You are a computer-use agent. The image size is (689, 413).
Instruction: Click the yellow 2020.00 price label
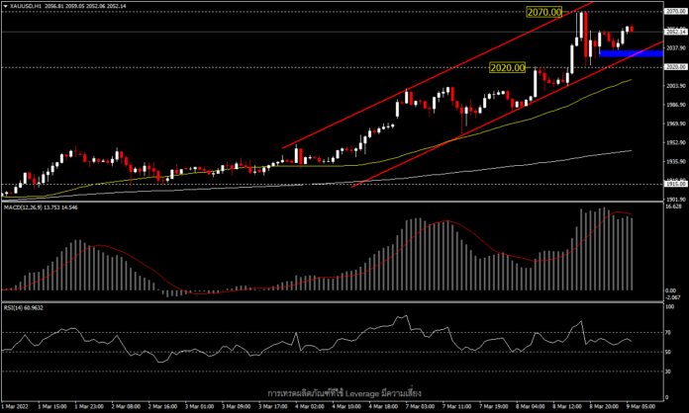point(507,67)
